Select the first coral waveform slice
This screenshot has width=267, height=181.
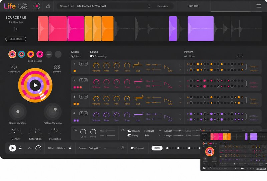click(x=43, y=29)
